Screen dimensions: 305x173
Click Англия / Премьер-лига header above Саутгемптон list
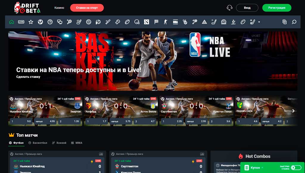coord(129,154)
